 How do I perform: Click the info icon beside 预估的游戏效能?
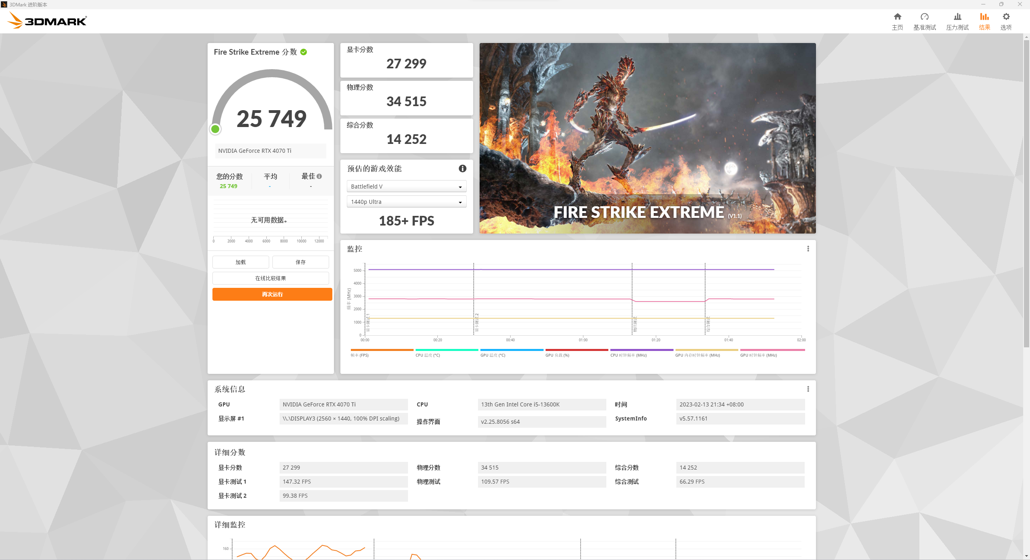(x=462, y=169)
